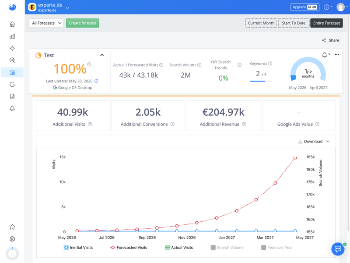Image resolution: width=350 pixels, height=263 pixels.
Task: Open the alerts bell in sidebar
Action: [x=12, y=108]
